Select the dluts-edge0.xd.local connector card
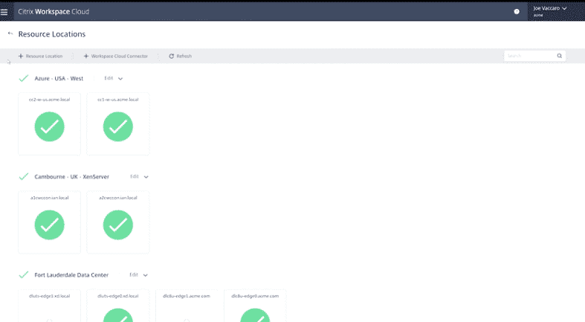This screenshot has width=585, height=322. pos(117,306)
